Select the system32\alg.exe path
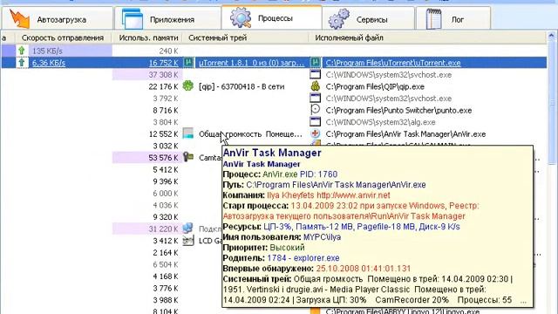Viewport: 558px width, 314px height. (380, 122)
